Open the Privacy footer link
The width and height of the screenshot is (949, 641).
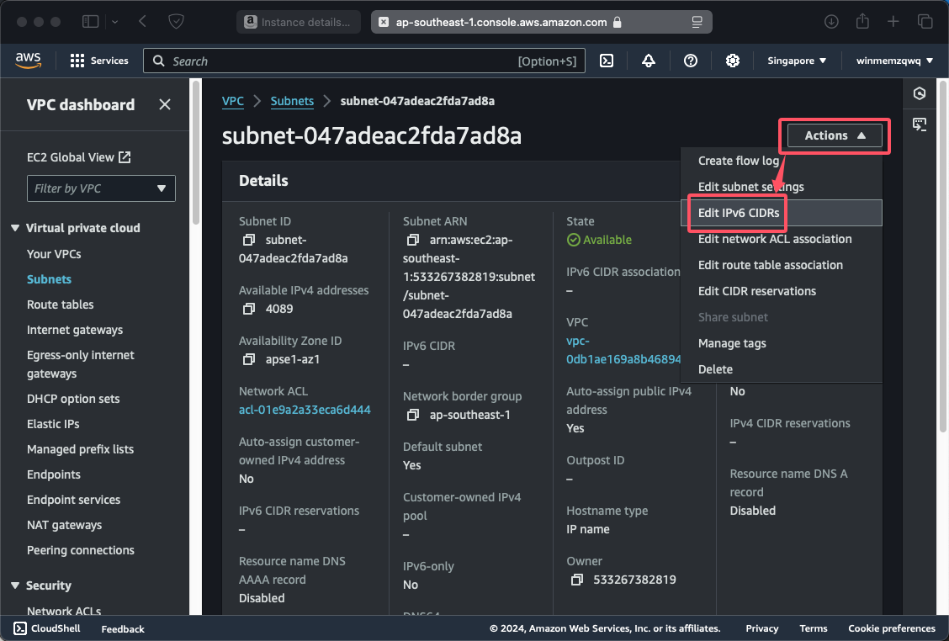(x=762, y=628)
